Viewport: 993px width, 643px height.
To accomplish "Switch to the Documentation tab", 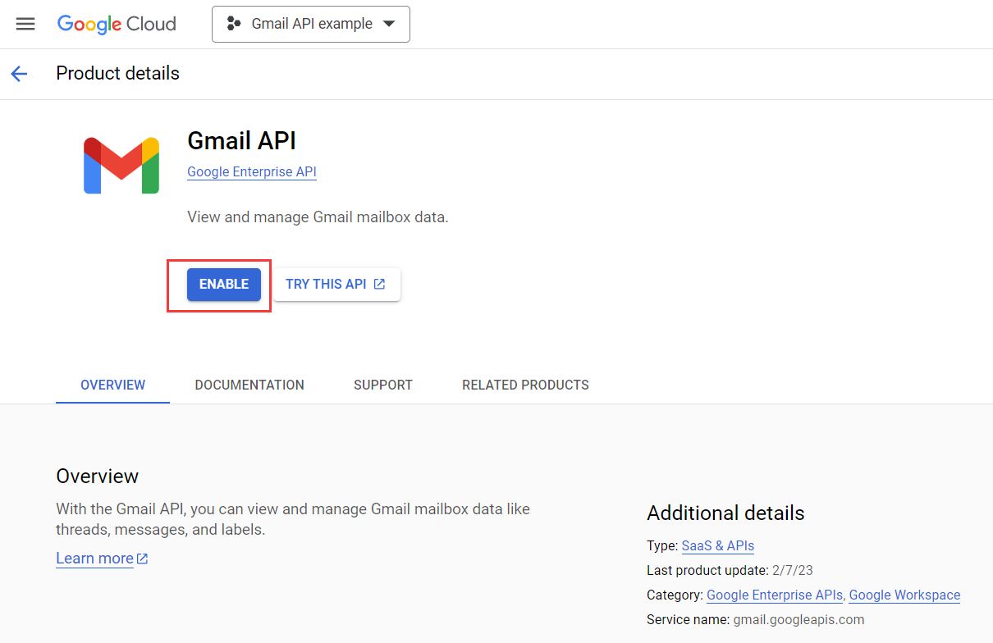I will click(249, 385).
